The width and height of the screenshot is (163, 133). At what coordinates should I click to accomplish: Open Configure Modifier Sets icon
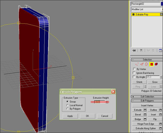(x=160, y=50)
